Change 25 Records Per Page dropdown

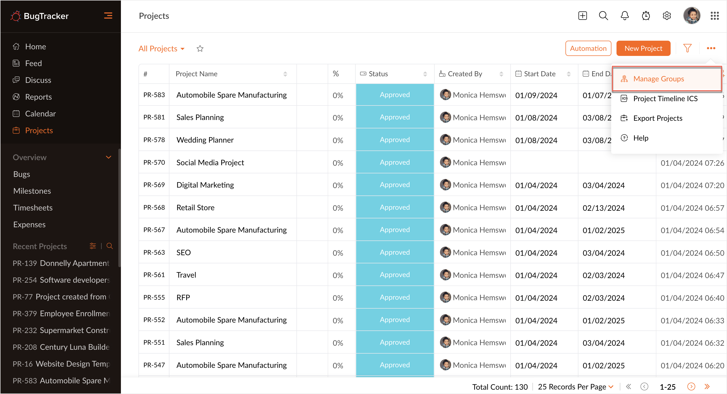click(x=575, y=386)
